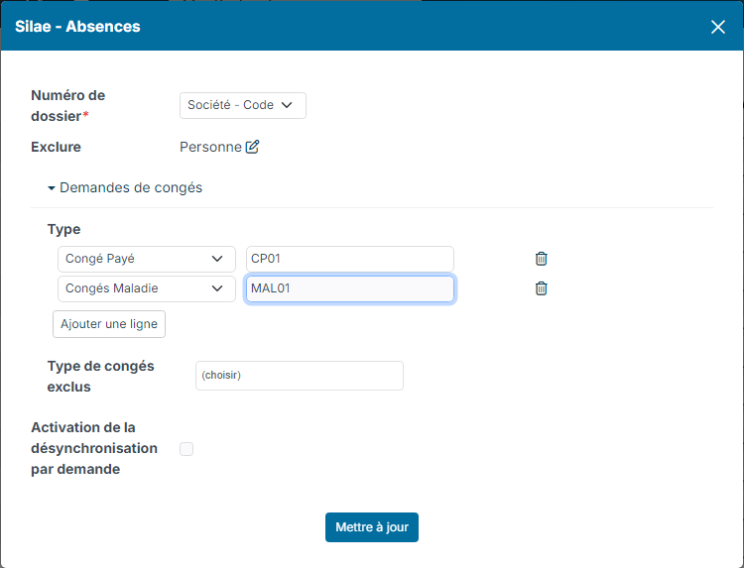Edit the excluded Personne with pencil icon
The height and width of the screenshot is (568, 744).
(252, 147)
